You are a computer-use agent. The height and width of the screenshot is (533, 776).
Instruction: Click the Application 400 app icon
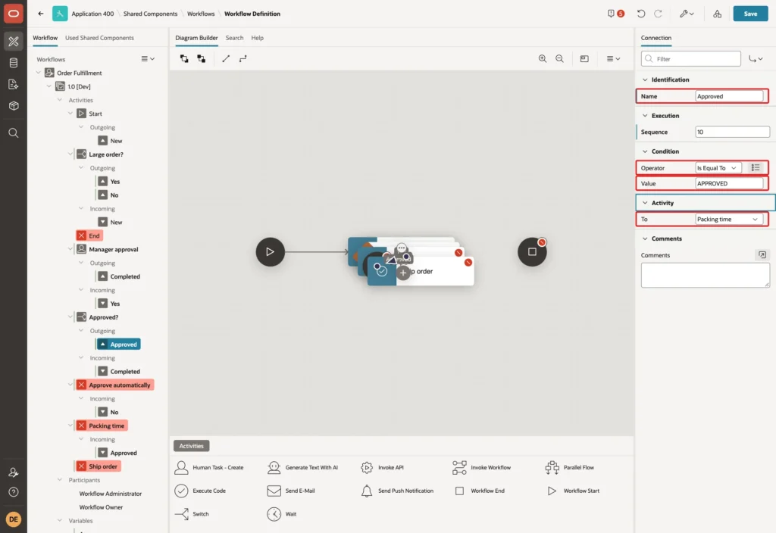[60, 14]
